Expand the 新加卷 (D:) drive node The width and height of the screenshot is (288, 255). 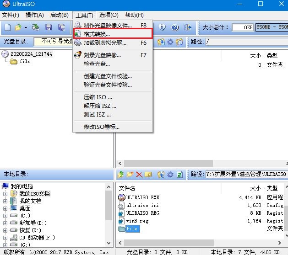click(5, 223)
